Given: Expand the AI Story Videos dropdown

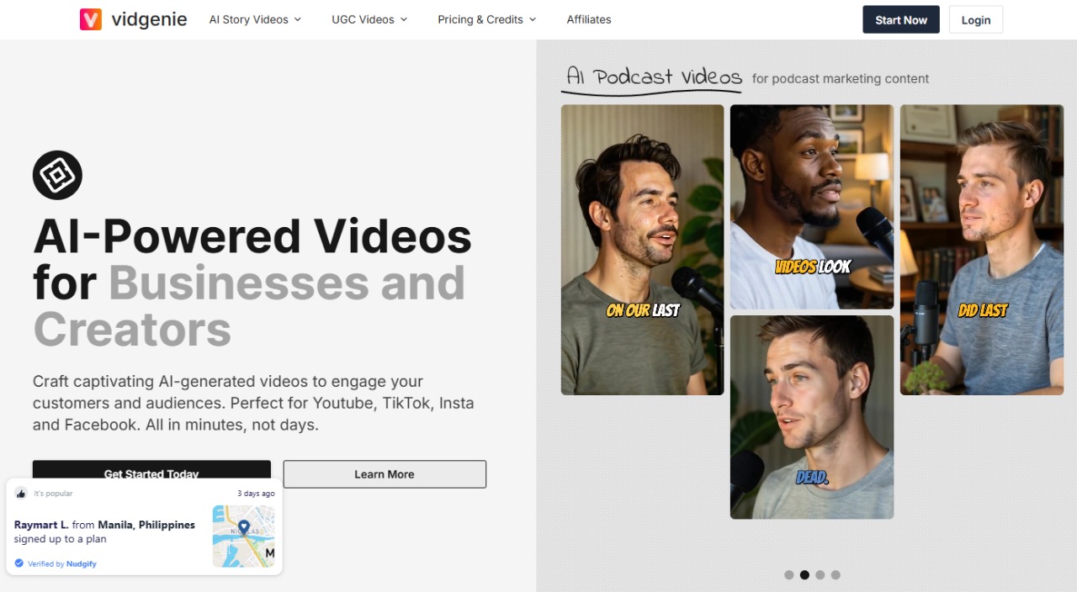Looking at the screenshot, I should [x=255, y=19].
